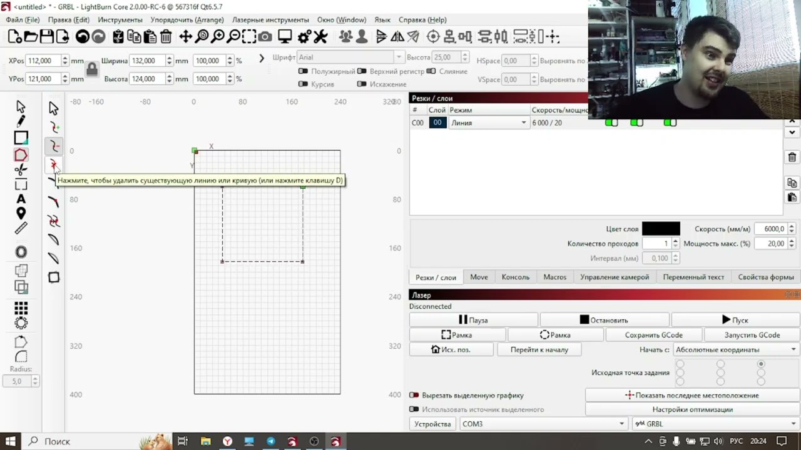Open the COM3 port dropdown

tap(543, 424)
